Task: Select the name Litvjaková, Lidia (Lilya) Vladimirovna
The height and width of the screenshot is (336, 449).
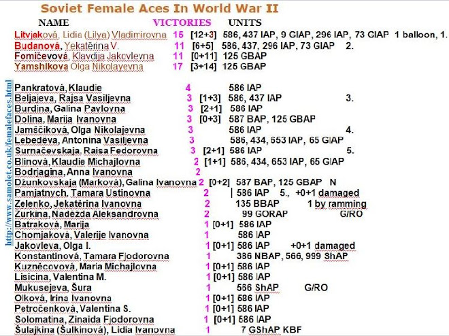Action: (90, 35)
